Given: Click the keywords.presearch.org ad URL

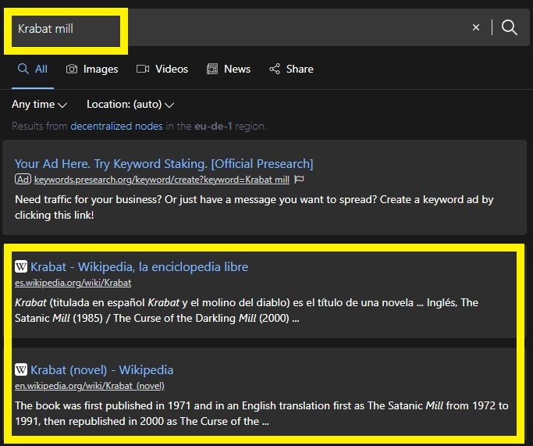Looking at the screenshot, I should (162, 180).
